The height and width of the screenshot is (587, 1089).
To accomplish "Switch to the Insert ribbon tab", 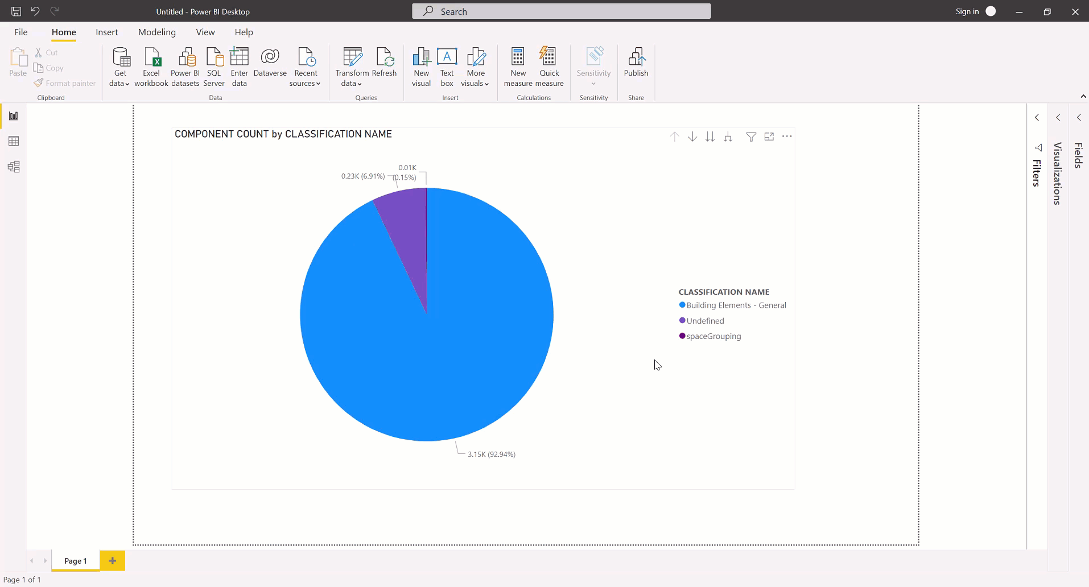I will pyautogui.click(x=107, y=32).
